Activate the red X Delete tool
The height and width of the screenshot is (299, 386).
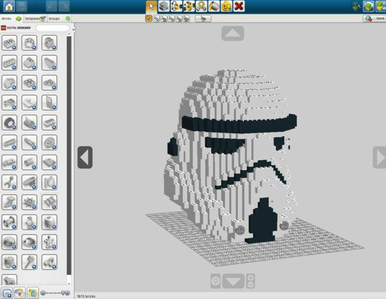[239, 6]
